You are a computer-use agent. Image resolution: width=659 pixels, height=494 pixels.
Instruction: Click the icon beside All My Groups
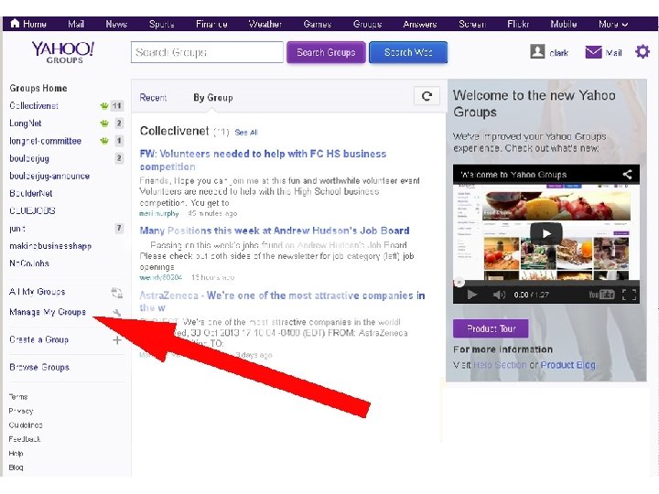click(x=117, y=293)
